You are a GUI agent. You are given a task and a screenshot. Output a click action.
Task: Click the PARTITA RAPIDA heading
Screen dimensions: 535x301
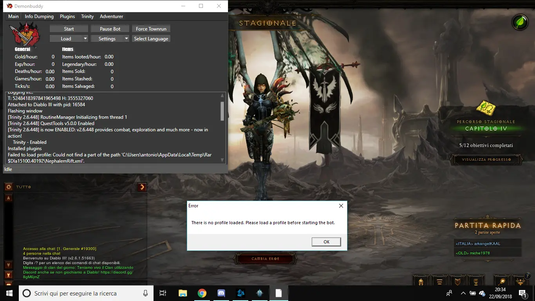coord(488,225)
